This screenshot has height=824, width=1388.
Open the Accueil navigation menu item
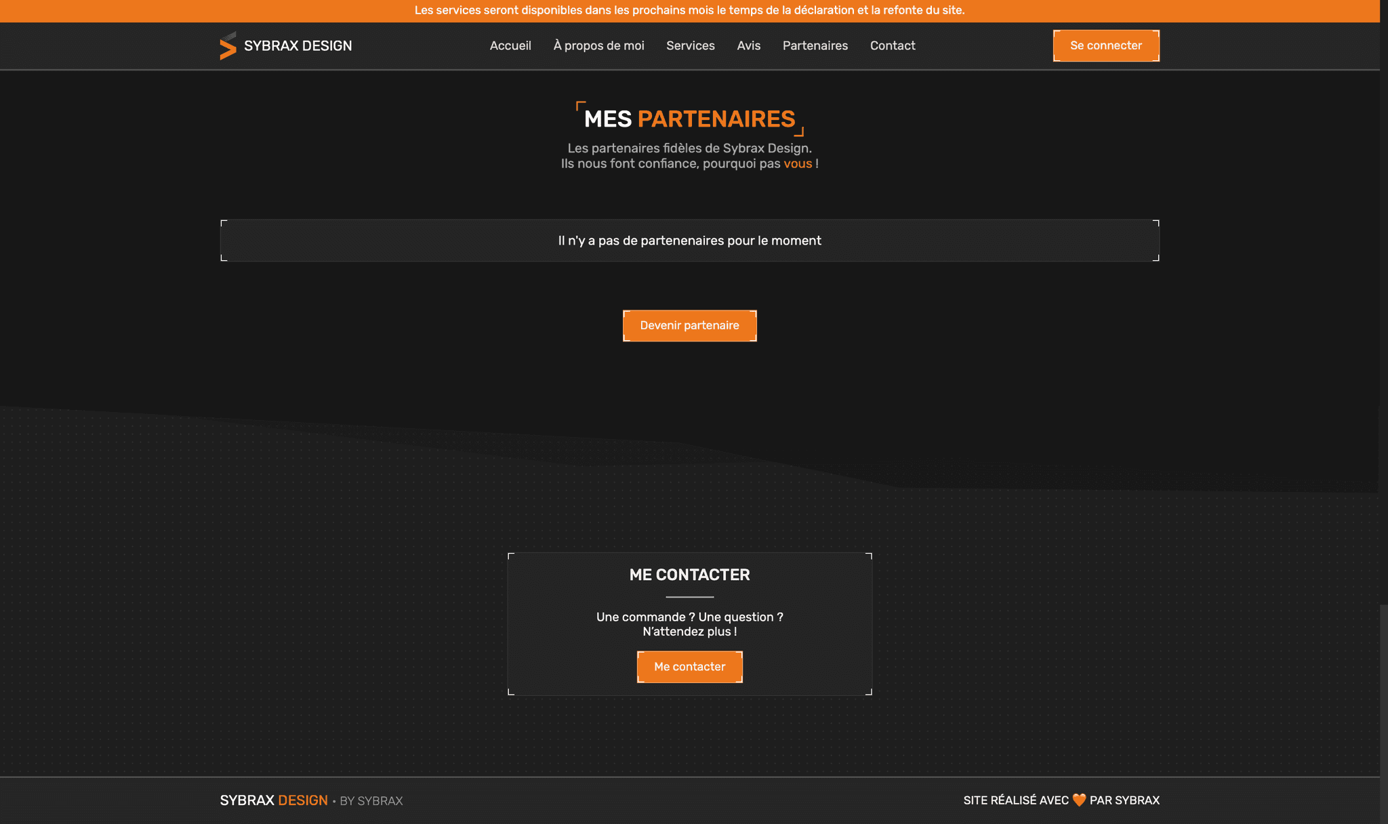point(510,45)
